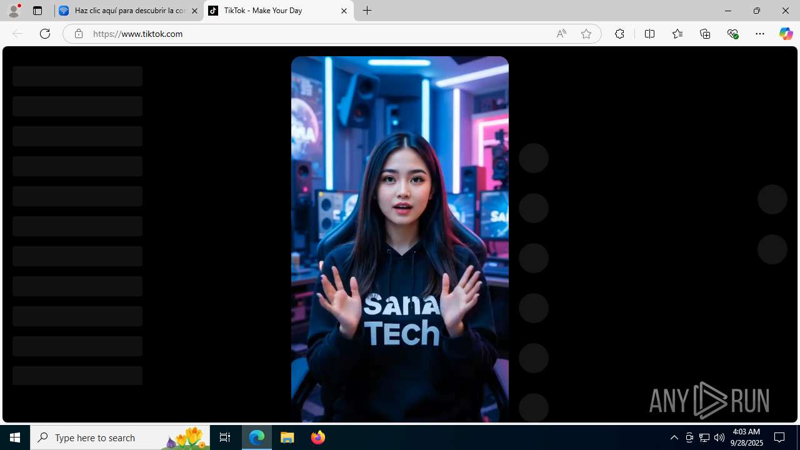The width and height of the screenshot is (800, 450).
Task: Open the notification center
Action: tap(780, 437)
